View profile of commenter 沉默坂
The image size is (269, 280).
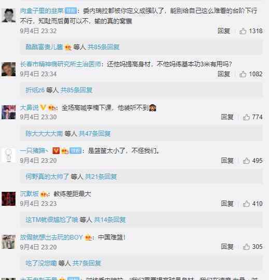(29, 194)
